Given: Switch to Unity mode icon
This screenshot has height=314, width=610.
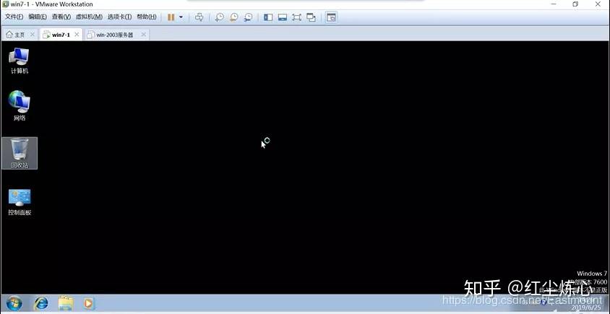Looking at the screenshot, I should pos(312,17).
